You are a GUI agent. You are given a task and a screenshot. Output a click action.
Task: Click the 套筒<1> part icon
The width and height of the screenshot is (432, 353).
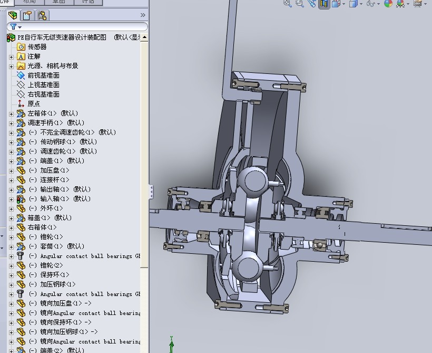[x=21, y=246]
